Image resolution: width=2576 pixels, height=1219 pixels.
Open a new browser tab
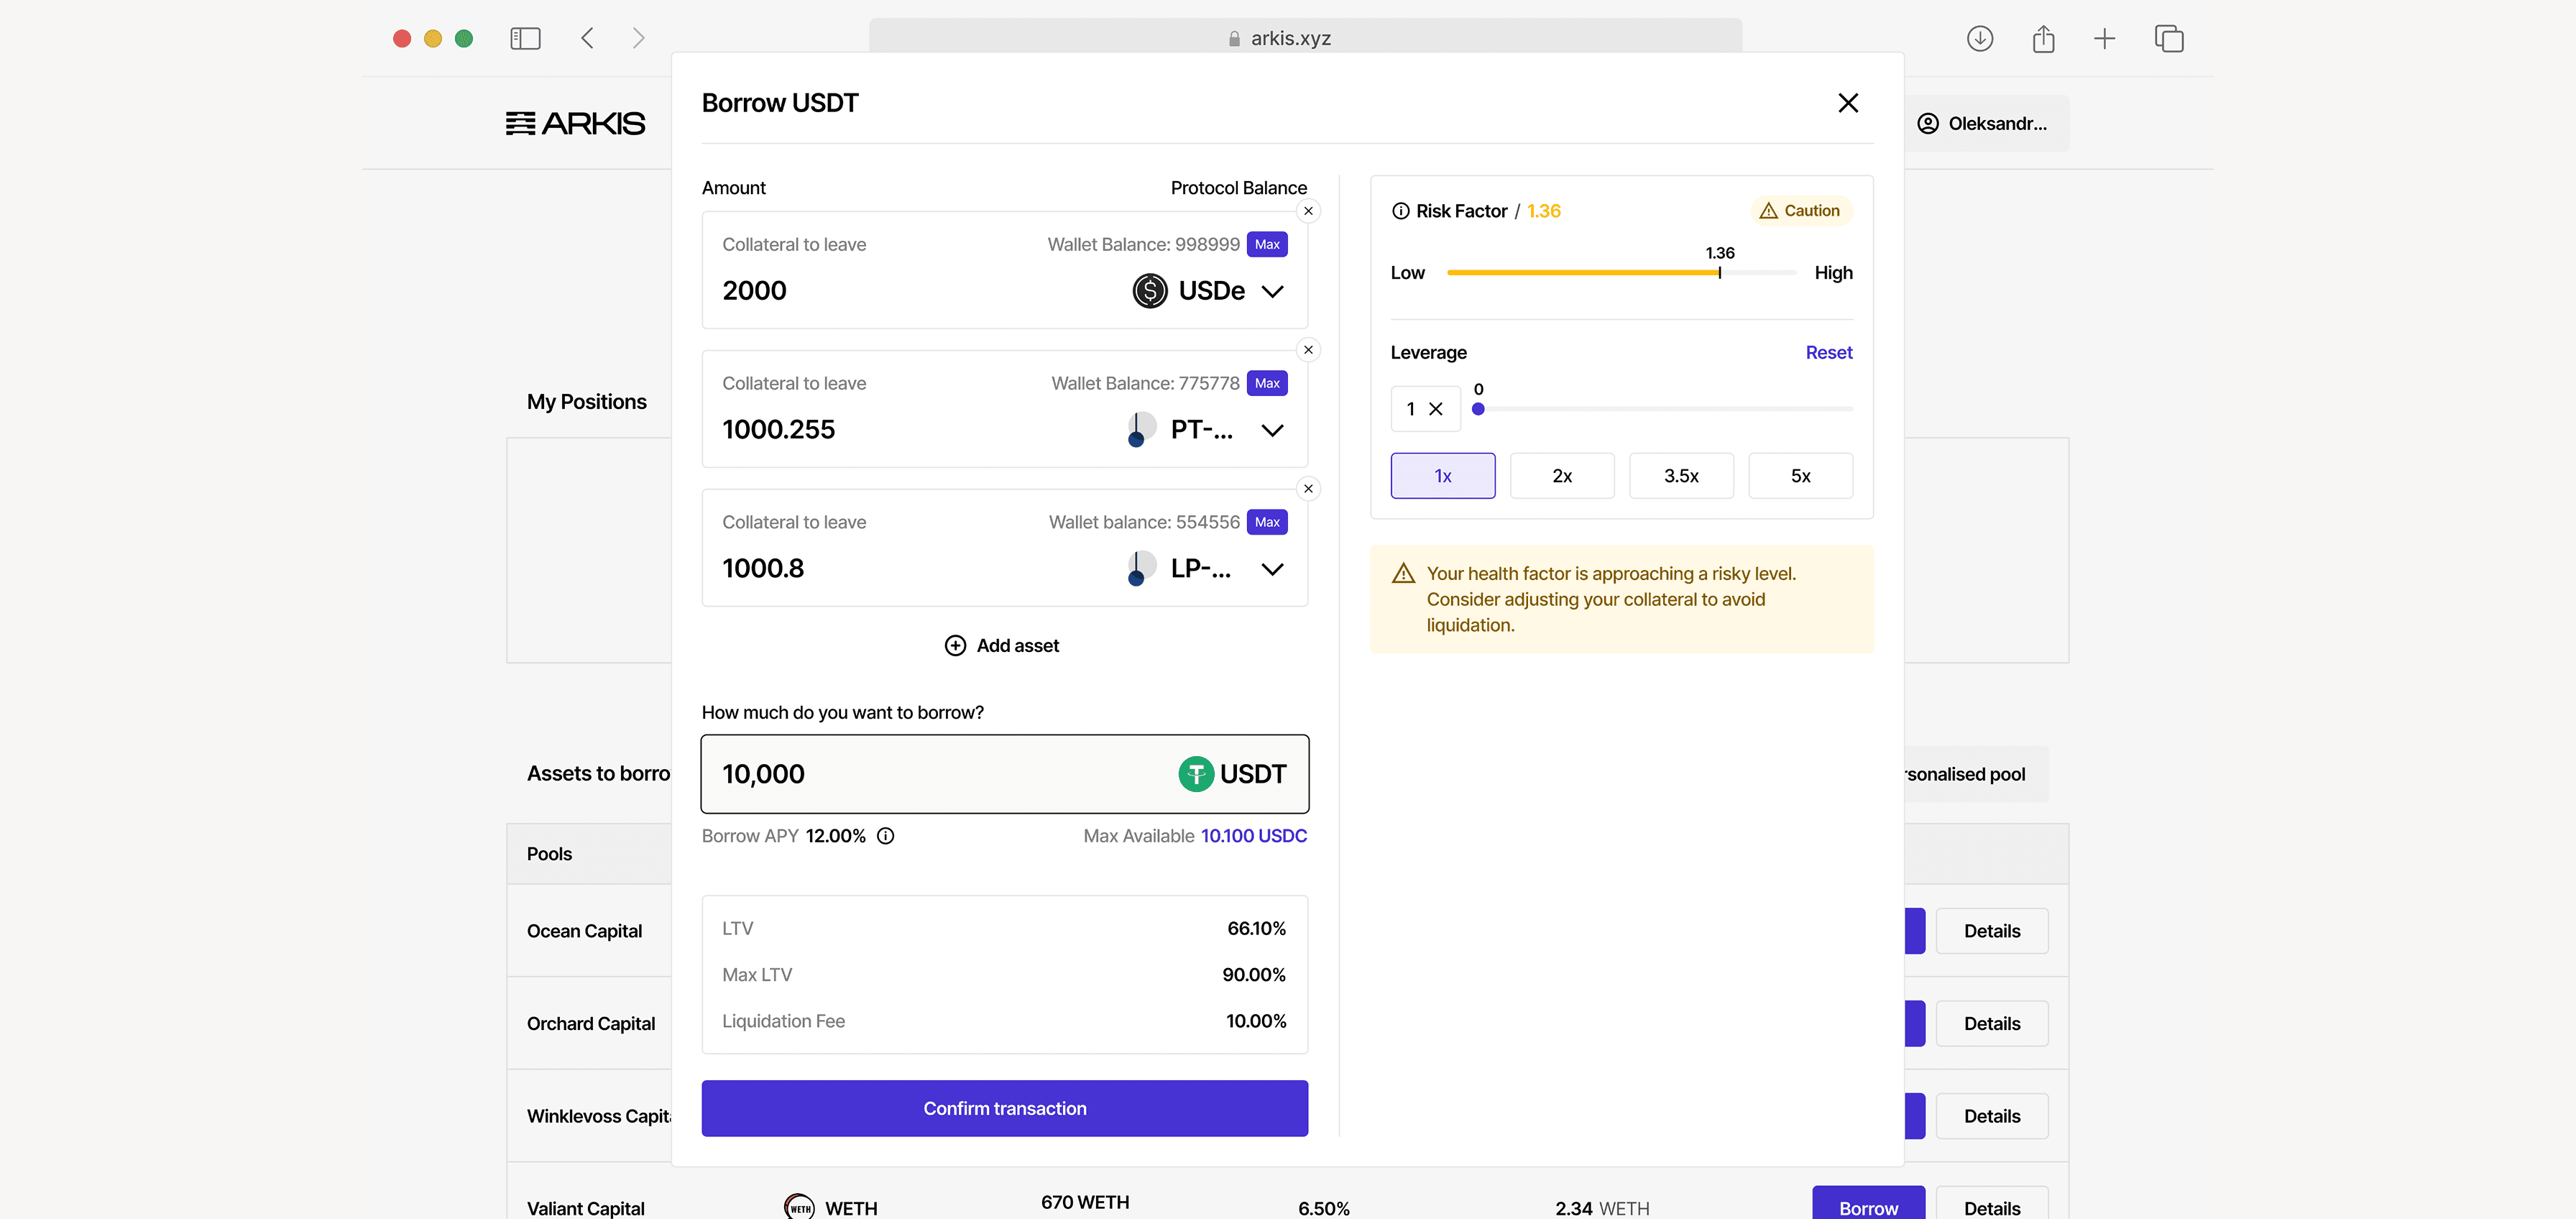(x=2105, y=38)
